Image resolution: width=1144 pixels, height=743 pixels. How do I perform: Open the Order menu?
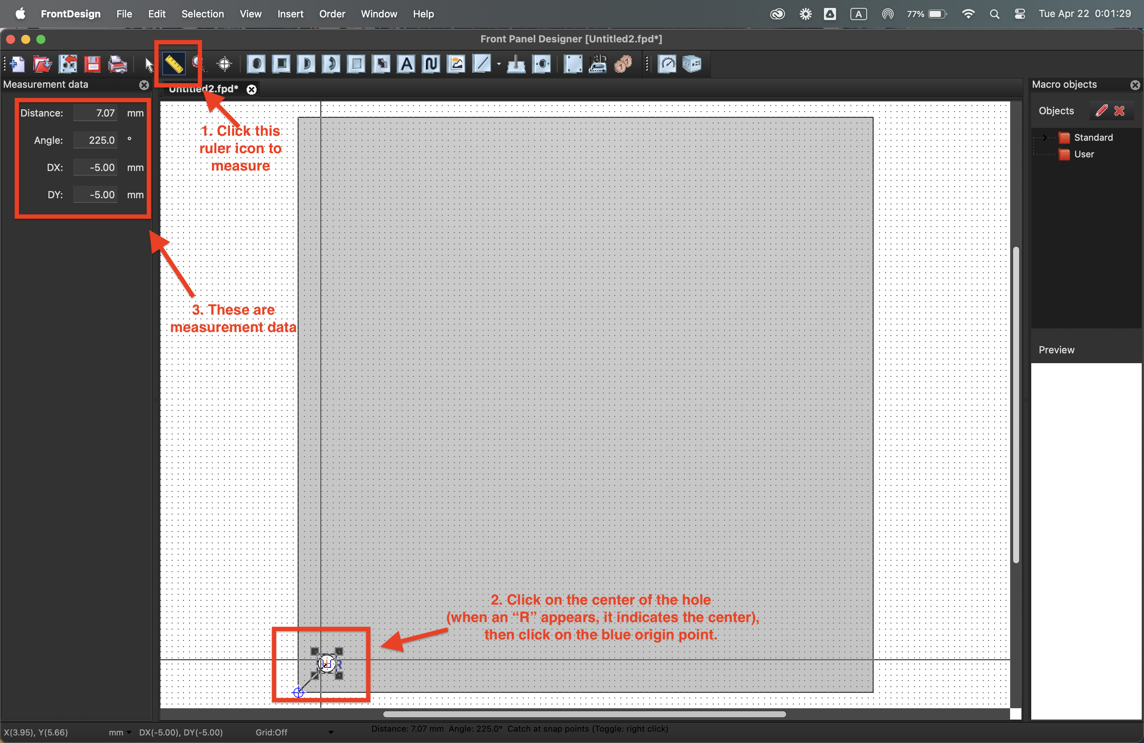[332, 14]
